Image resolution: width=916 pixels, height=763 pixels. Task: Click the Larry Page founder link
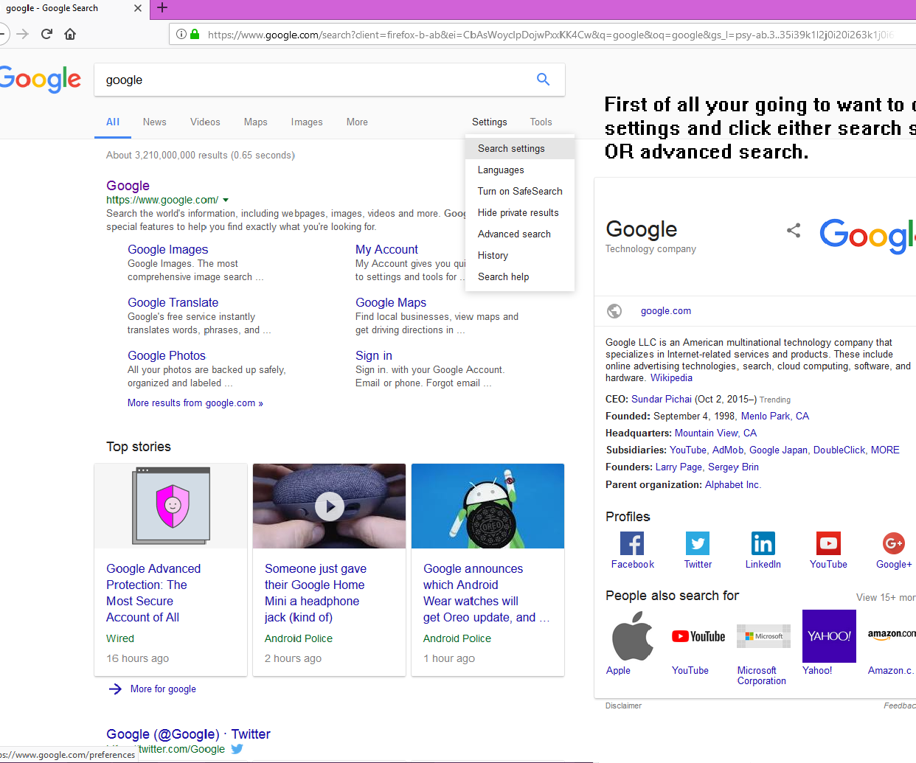click(679, 467)
